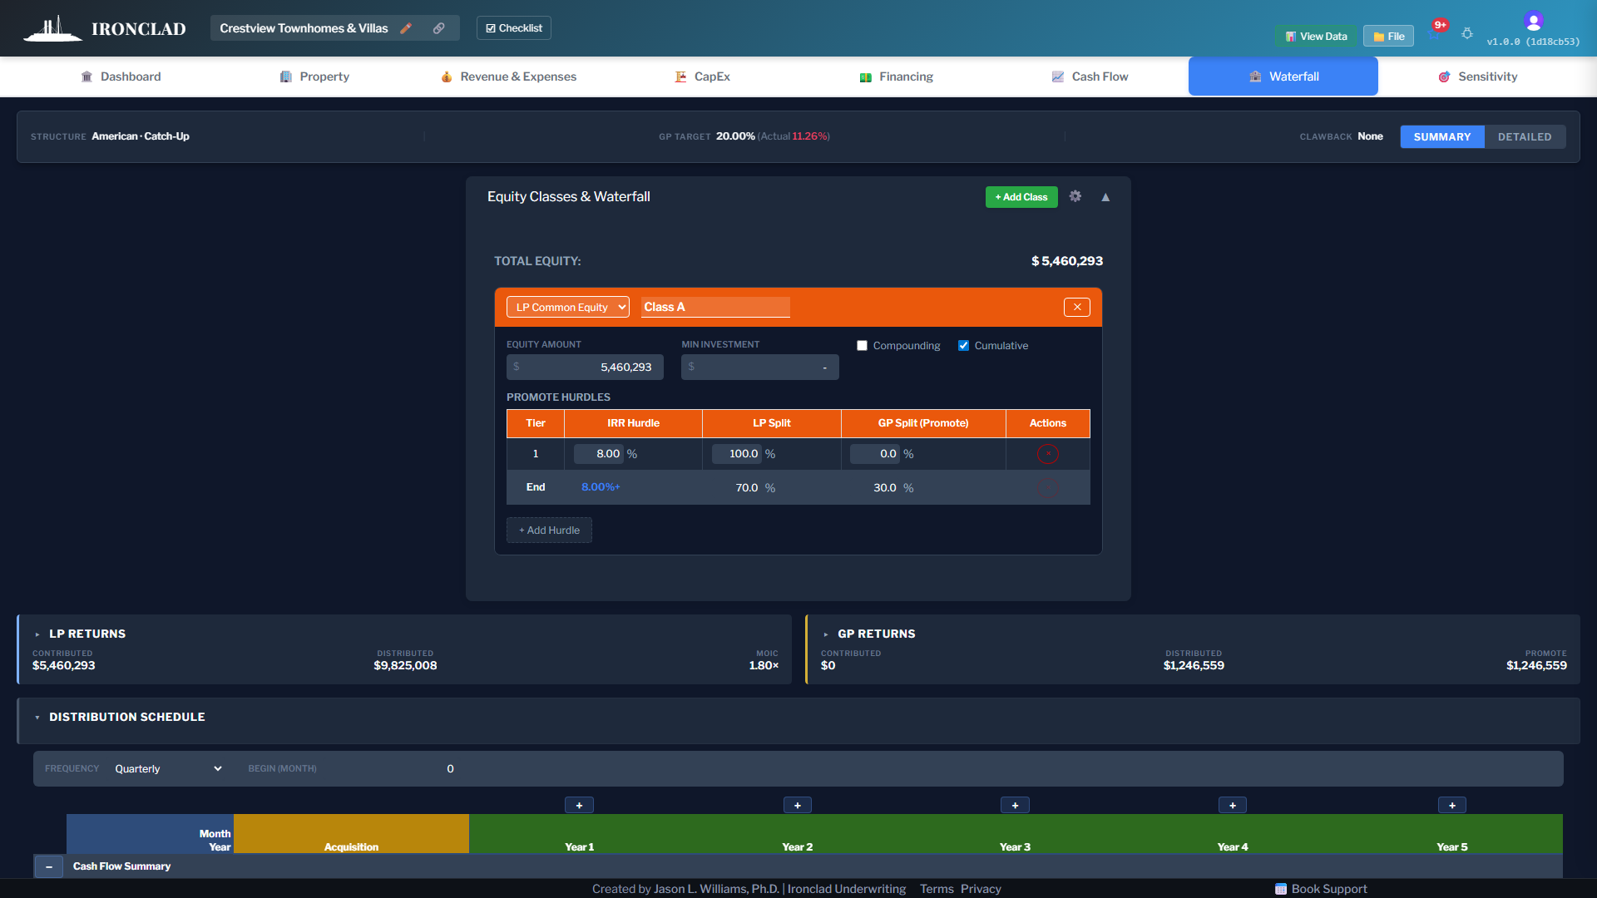Go to Revenue & Expenses tab
The width and height of the screenshot is (1597, 898).
[508, 76]
